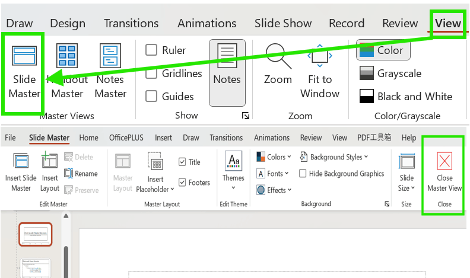This screenshot has height=278, width=470.
Task: Open the Animations tab in the lower ribbon
Action: tap(272, 138)
